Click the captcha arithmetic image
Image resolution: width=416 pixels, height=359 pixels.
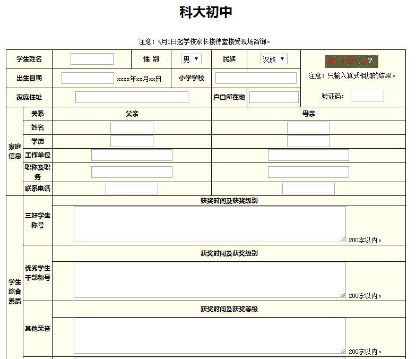point(351,61)
